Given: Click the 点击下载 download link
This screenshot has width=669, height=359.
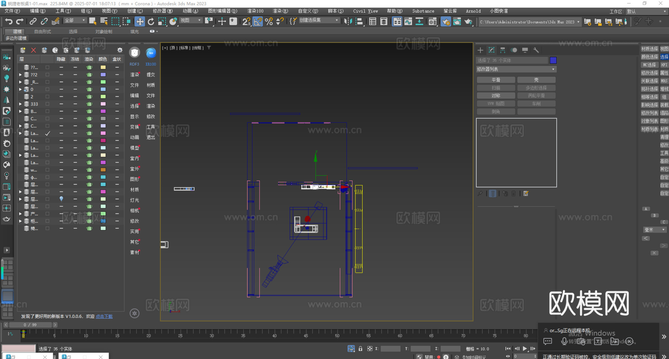Looking at the screenshot, I should (x=104, y=317).
